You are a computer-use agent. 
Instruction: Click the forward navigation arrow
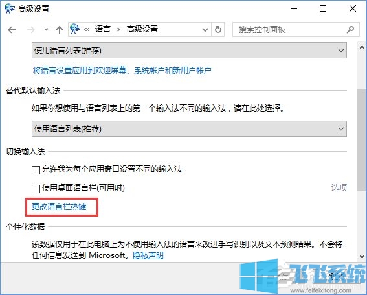(x=30, y=30)
